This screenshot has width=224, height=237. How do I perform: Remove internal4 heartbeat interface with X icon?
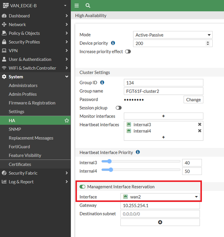click(200, 131)
